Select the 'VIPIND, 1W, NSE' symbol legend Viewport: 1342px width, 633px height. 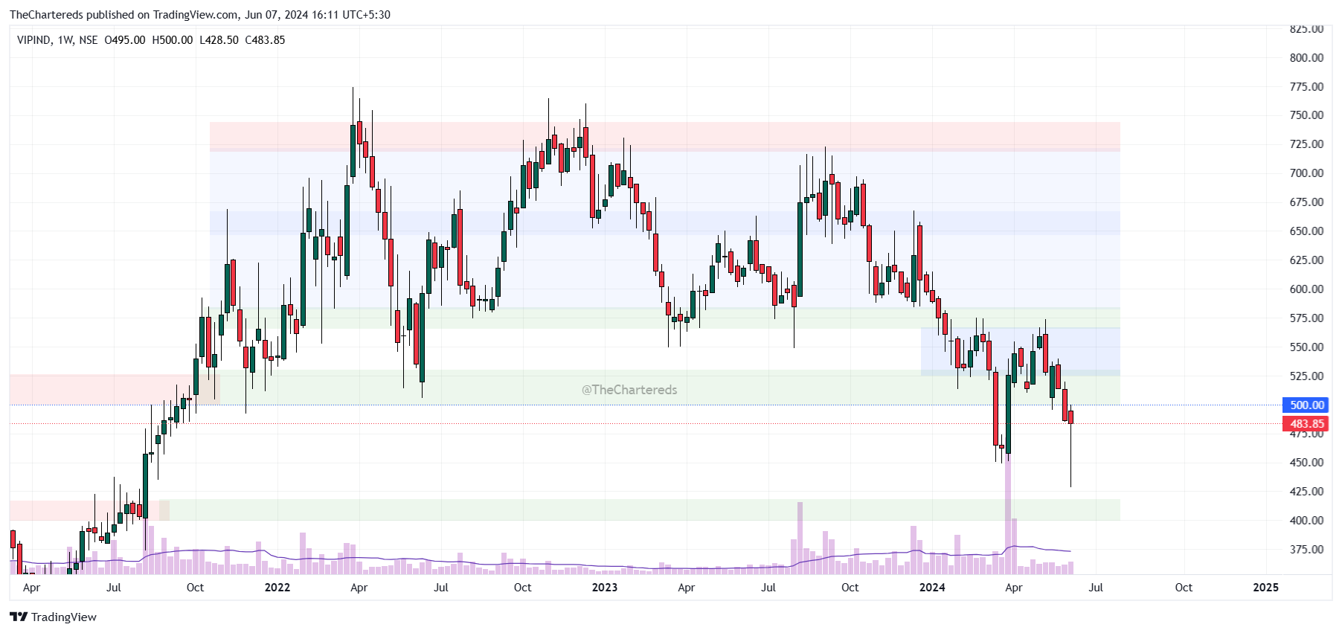click(x=57, y=40)
